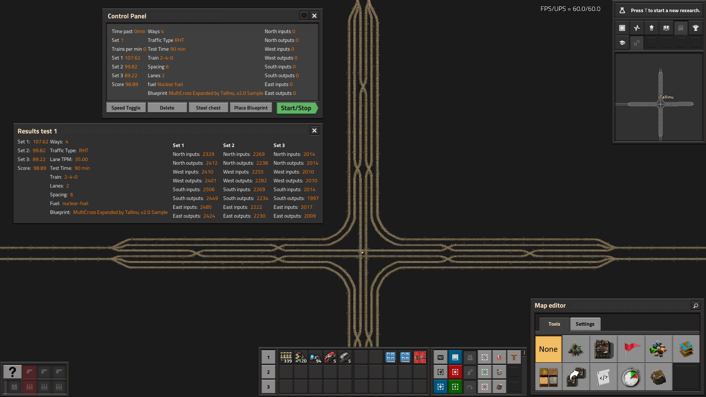Open the shortcut bar three-dot menu

tap(524, 353)
